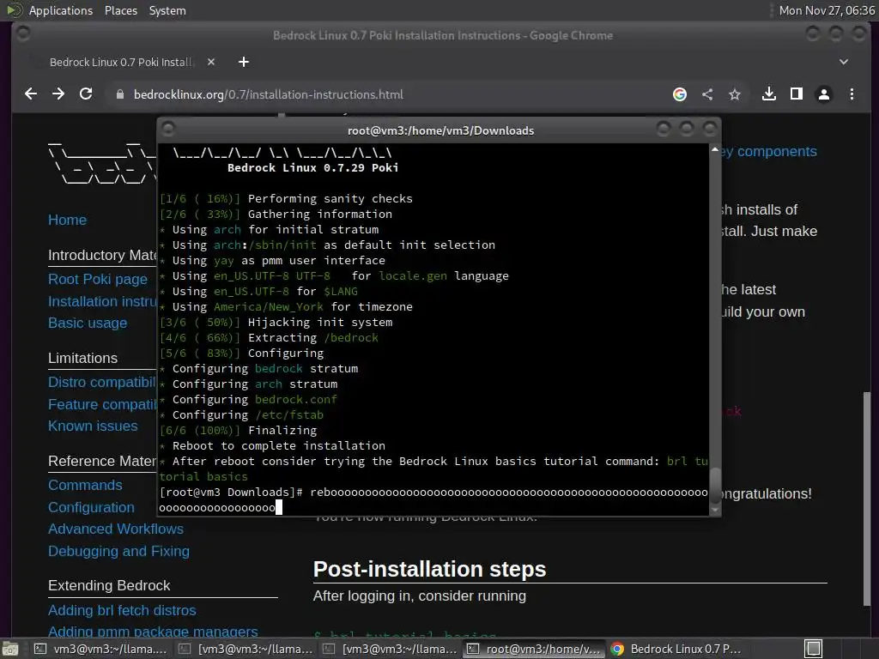Open the Applications menu
Screen dimensions: 879x659
click(61, 10)
